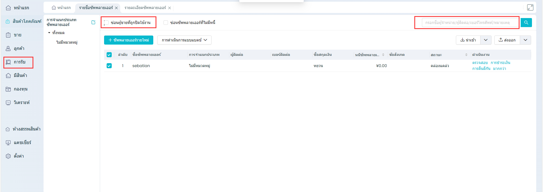Click the teal search magnifier button
Image resolution: width=543 pixels, height=192 pixels.
[526, 23]
